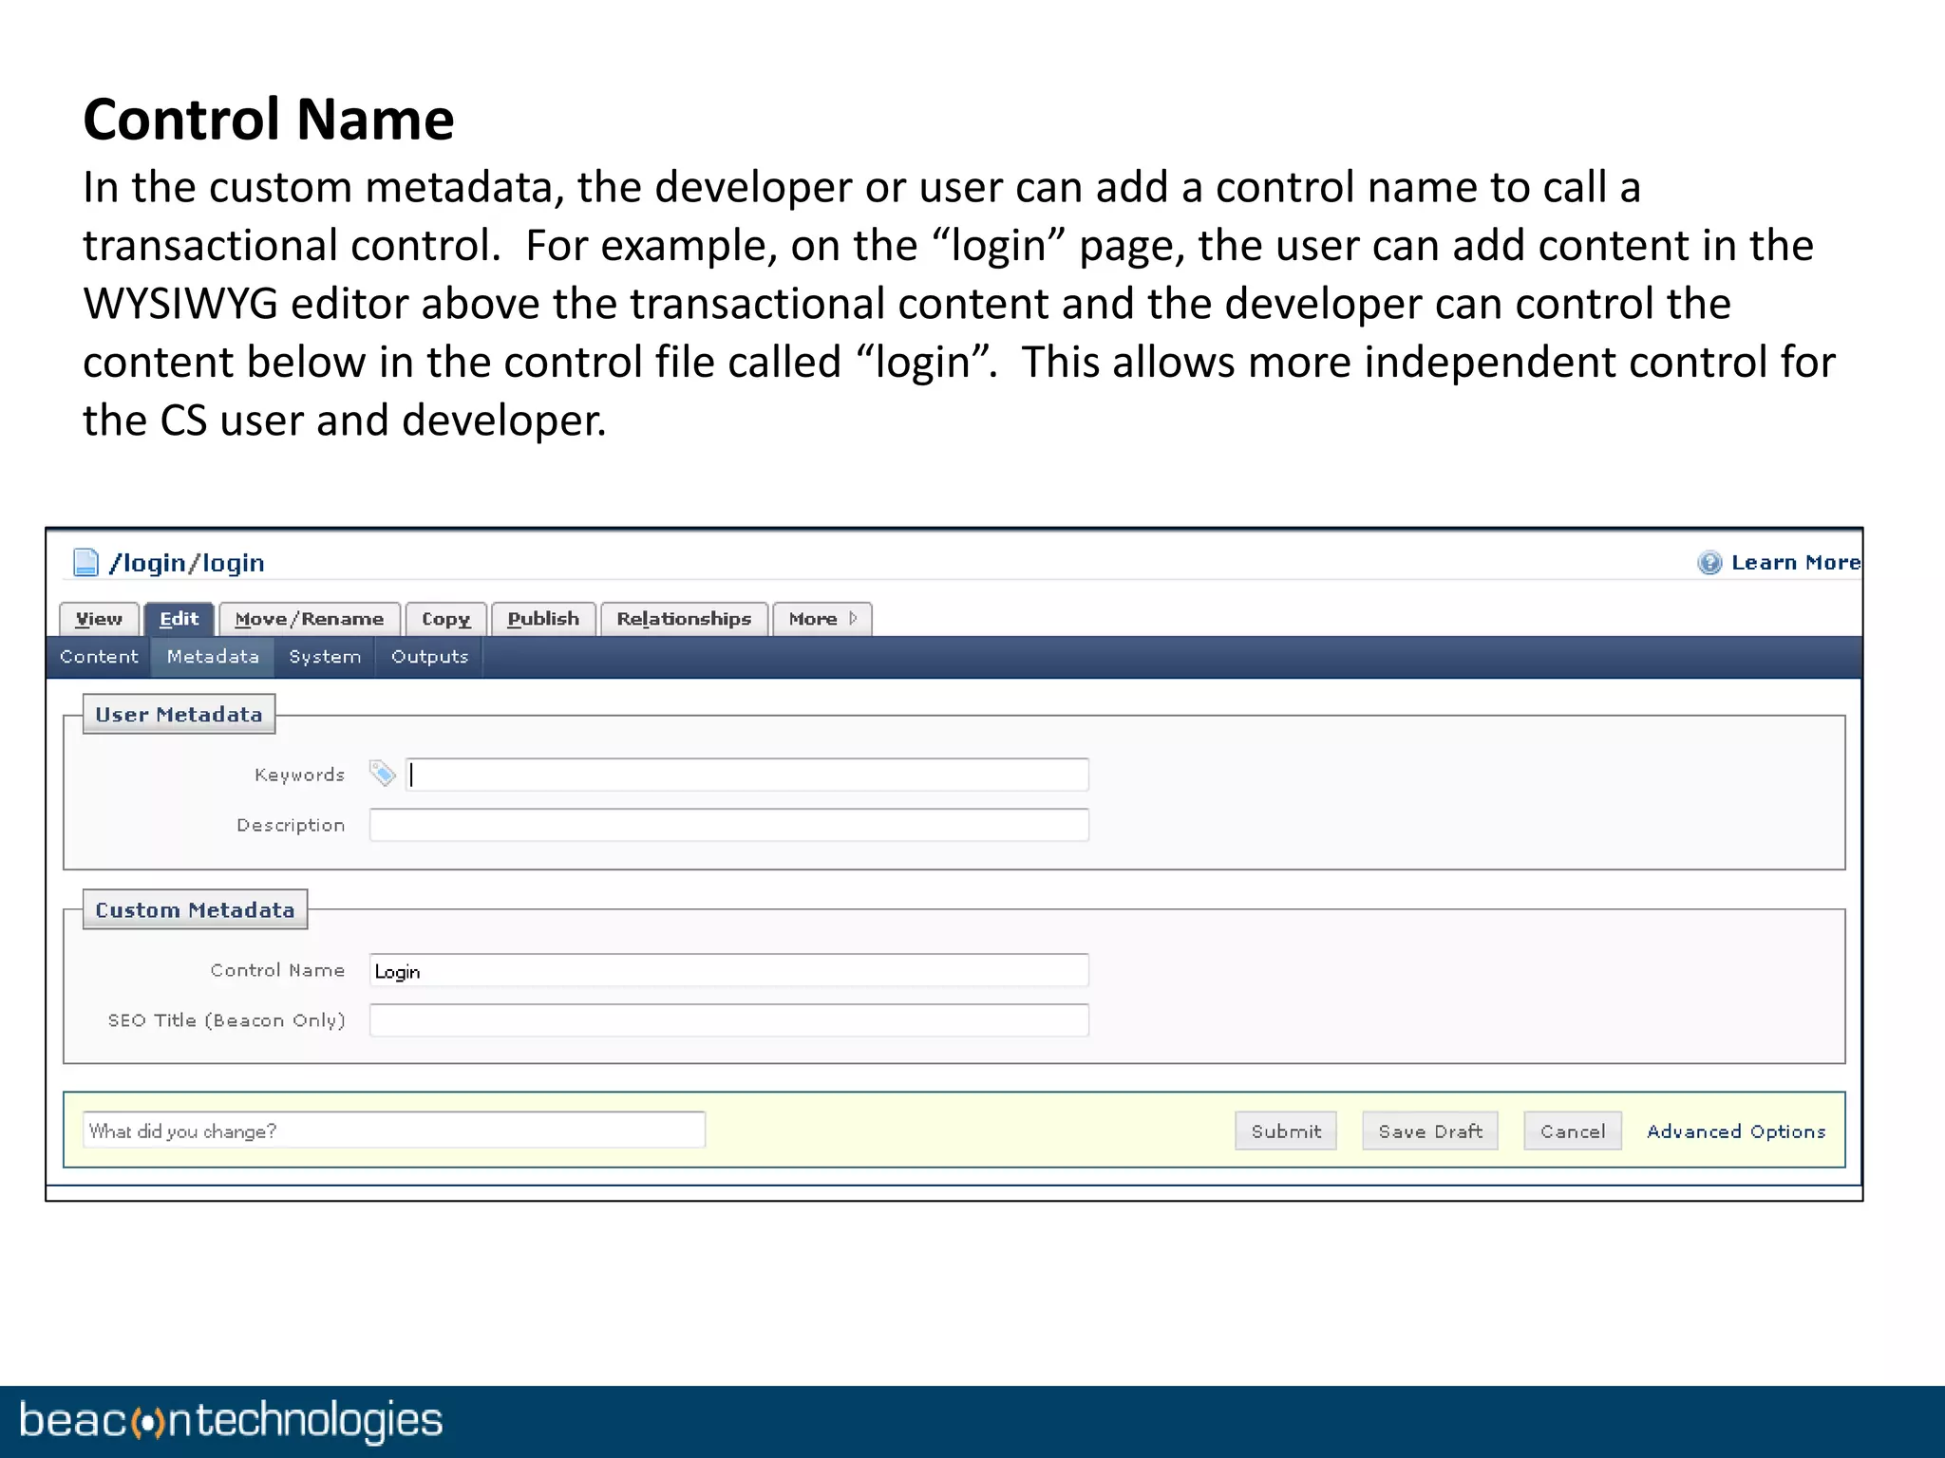1945x1458 pixels.
Task: Click the Description label
Action: click(291, 825)
